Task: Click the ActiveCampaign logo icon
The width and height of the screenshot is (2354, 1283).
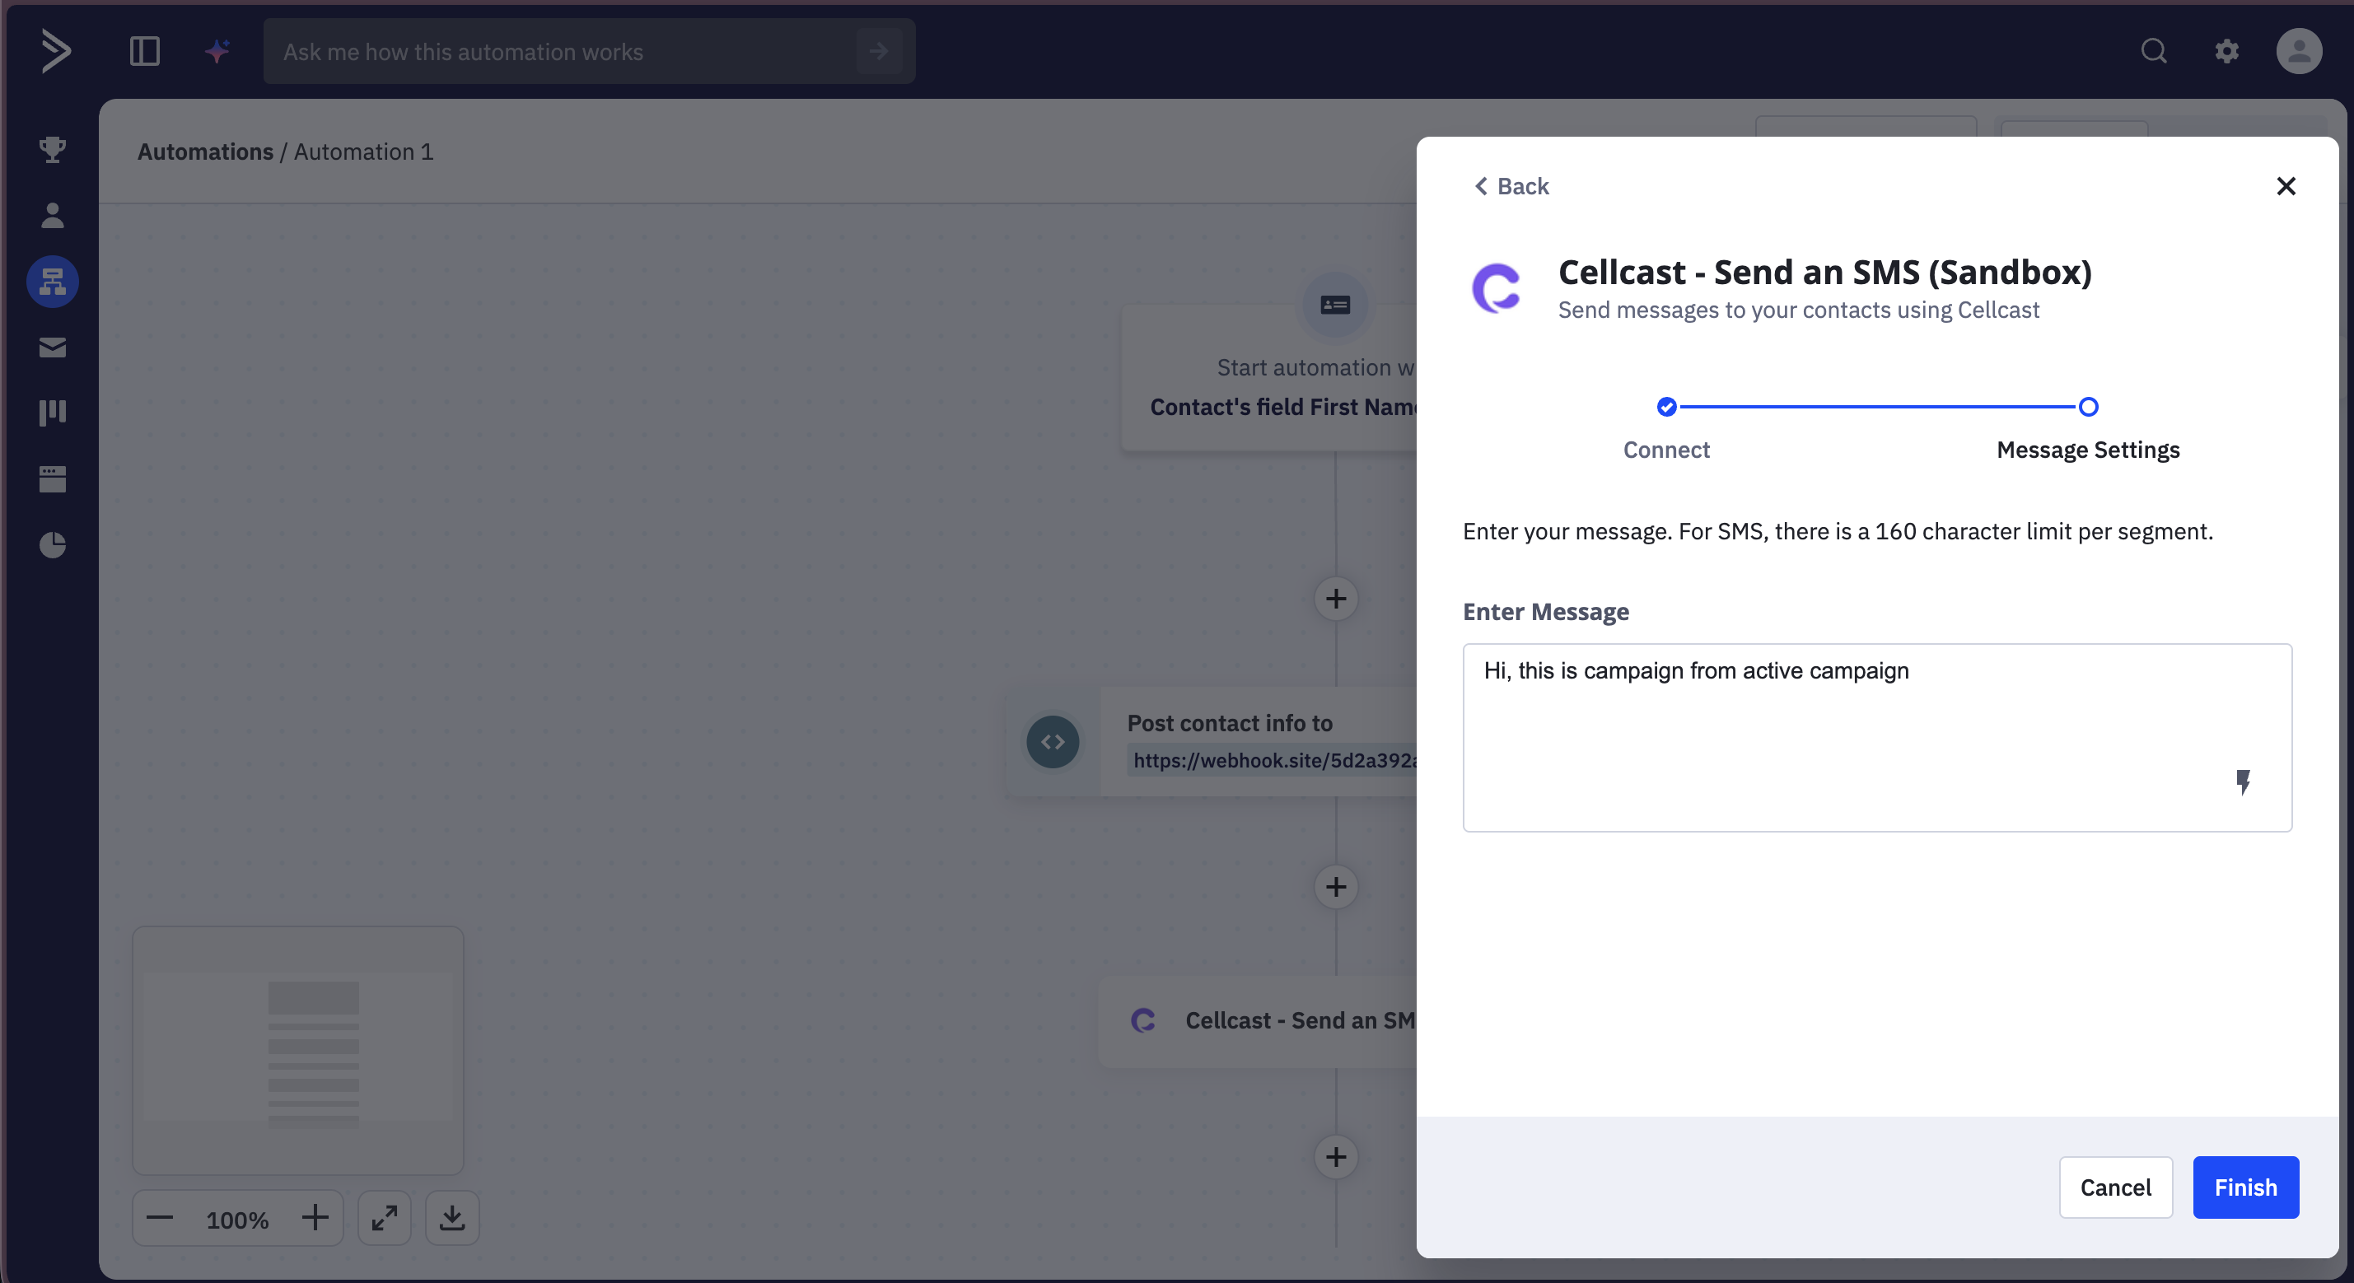Action: tap(56, 50)
